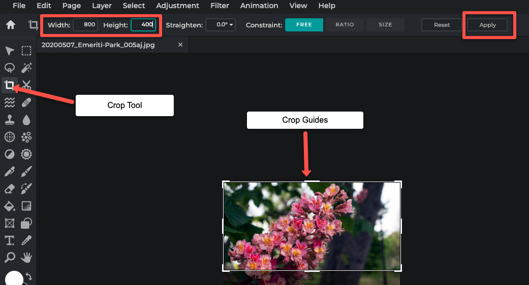The width and height of the screenshot is (529, 285).
Task: Click the Zoom magnifier tool
Action: [9, 258]
